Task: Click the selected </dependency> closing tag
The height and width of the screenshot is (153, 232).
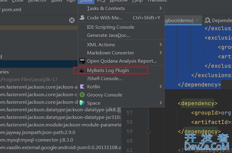Action: click(x=199, y=85)
